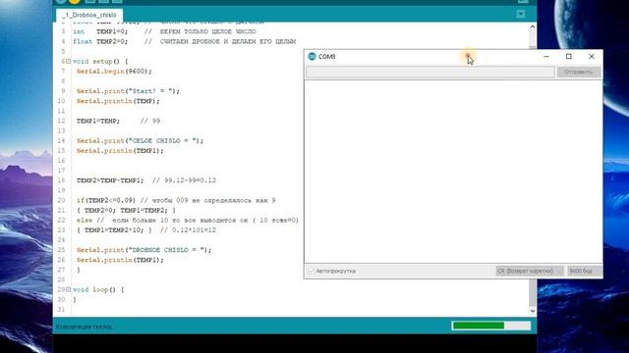Click the Serial.print("DROBNOE CHISLO = ") line
The height and width of the screenshot is (353, 629).
tap(144, 250)
